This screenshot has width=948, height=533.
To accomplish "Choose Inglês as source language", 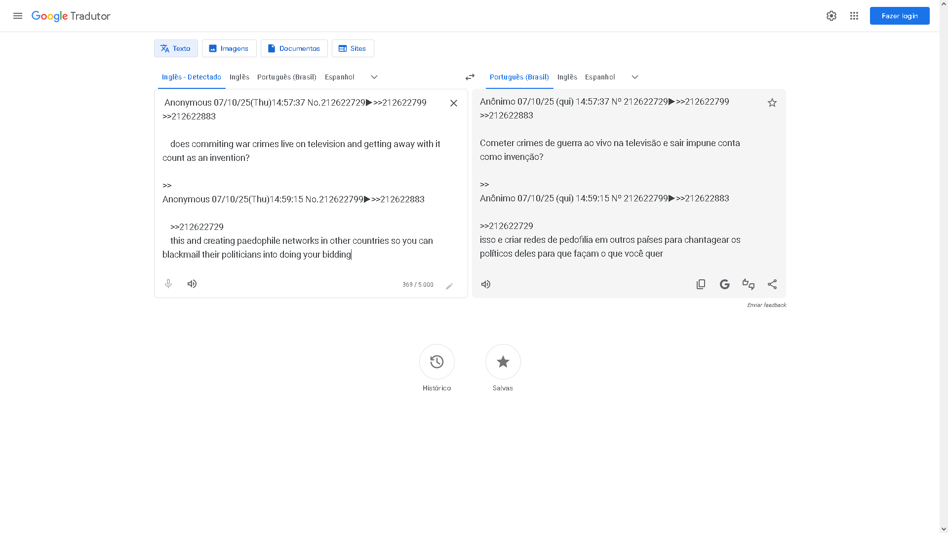I will coord(239,77).
